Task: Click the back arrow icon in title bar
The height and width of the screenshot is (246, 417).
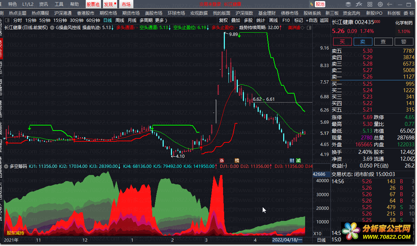Action: (x=390, y=4)
